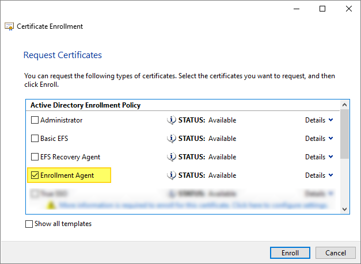The image size is (361, 264).
Task: Click the scrollbar up arrow
Action: click(x=345, y=105)
